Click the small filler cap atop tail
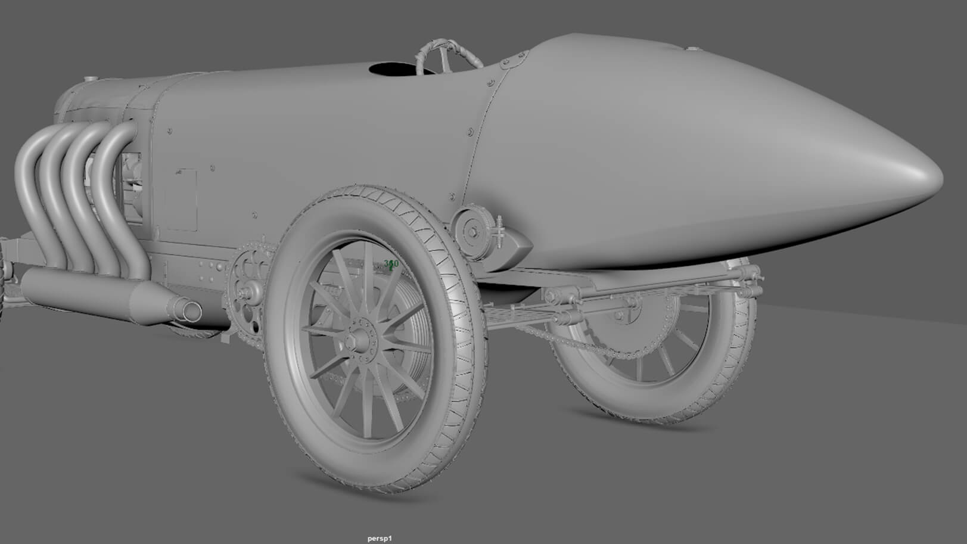The height and width of the screenshot is (544, 967). pos(690,49)
